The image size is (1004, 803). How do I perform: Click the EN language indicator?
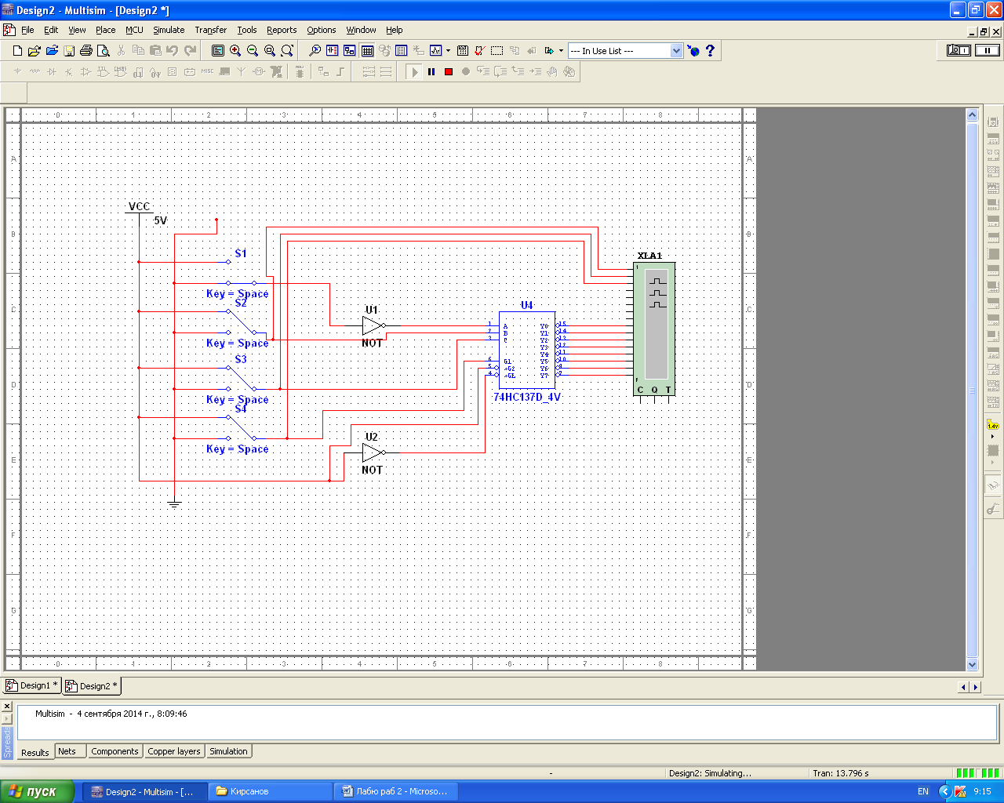coord(923,791)
